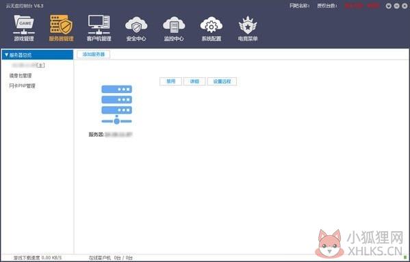Select the 服务器管理 server management icon

[x=61, y=28]
